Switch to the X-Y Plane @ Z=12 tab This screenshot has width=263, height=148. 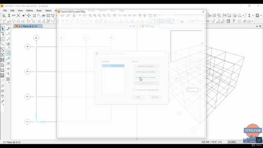coord(28,26)
